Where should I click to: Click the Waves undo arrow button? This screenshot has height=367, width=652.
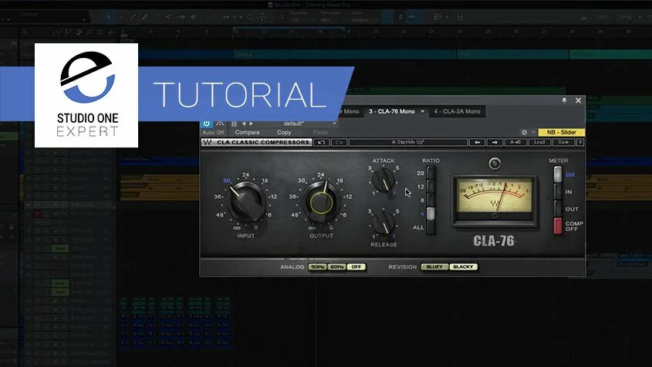[322, 142]
